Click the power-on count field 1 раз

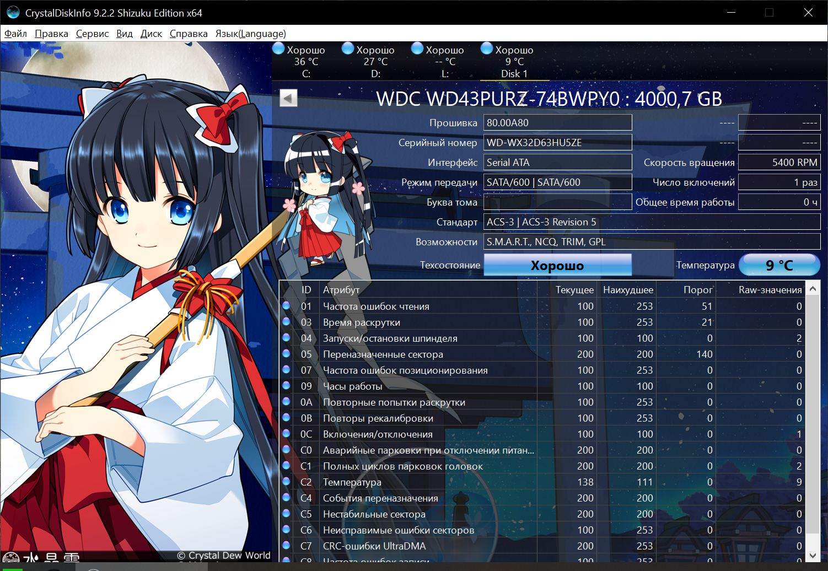[779, 182]
